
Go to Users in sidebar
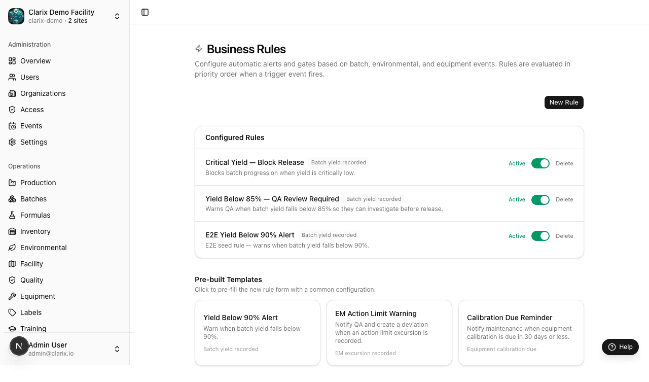click(x=64, y=77)
